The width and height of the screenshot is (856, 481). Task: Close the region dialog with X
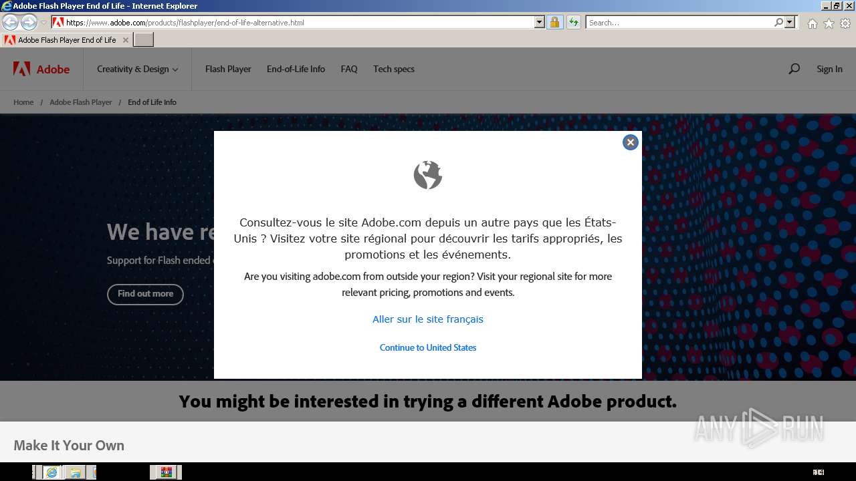[x=630, y=142]
